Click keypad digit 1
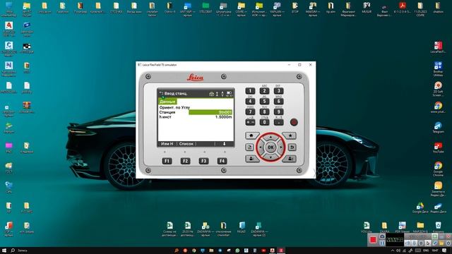This screenshot has height=254, width=452. 250,91
